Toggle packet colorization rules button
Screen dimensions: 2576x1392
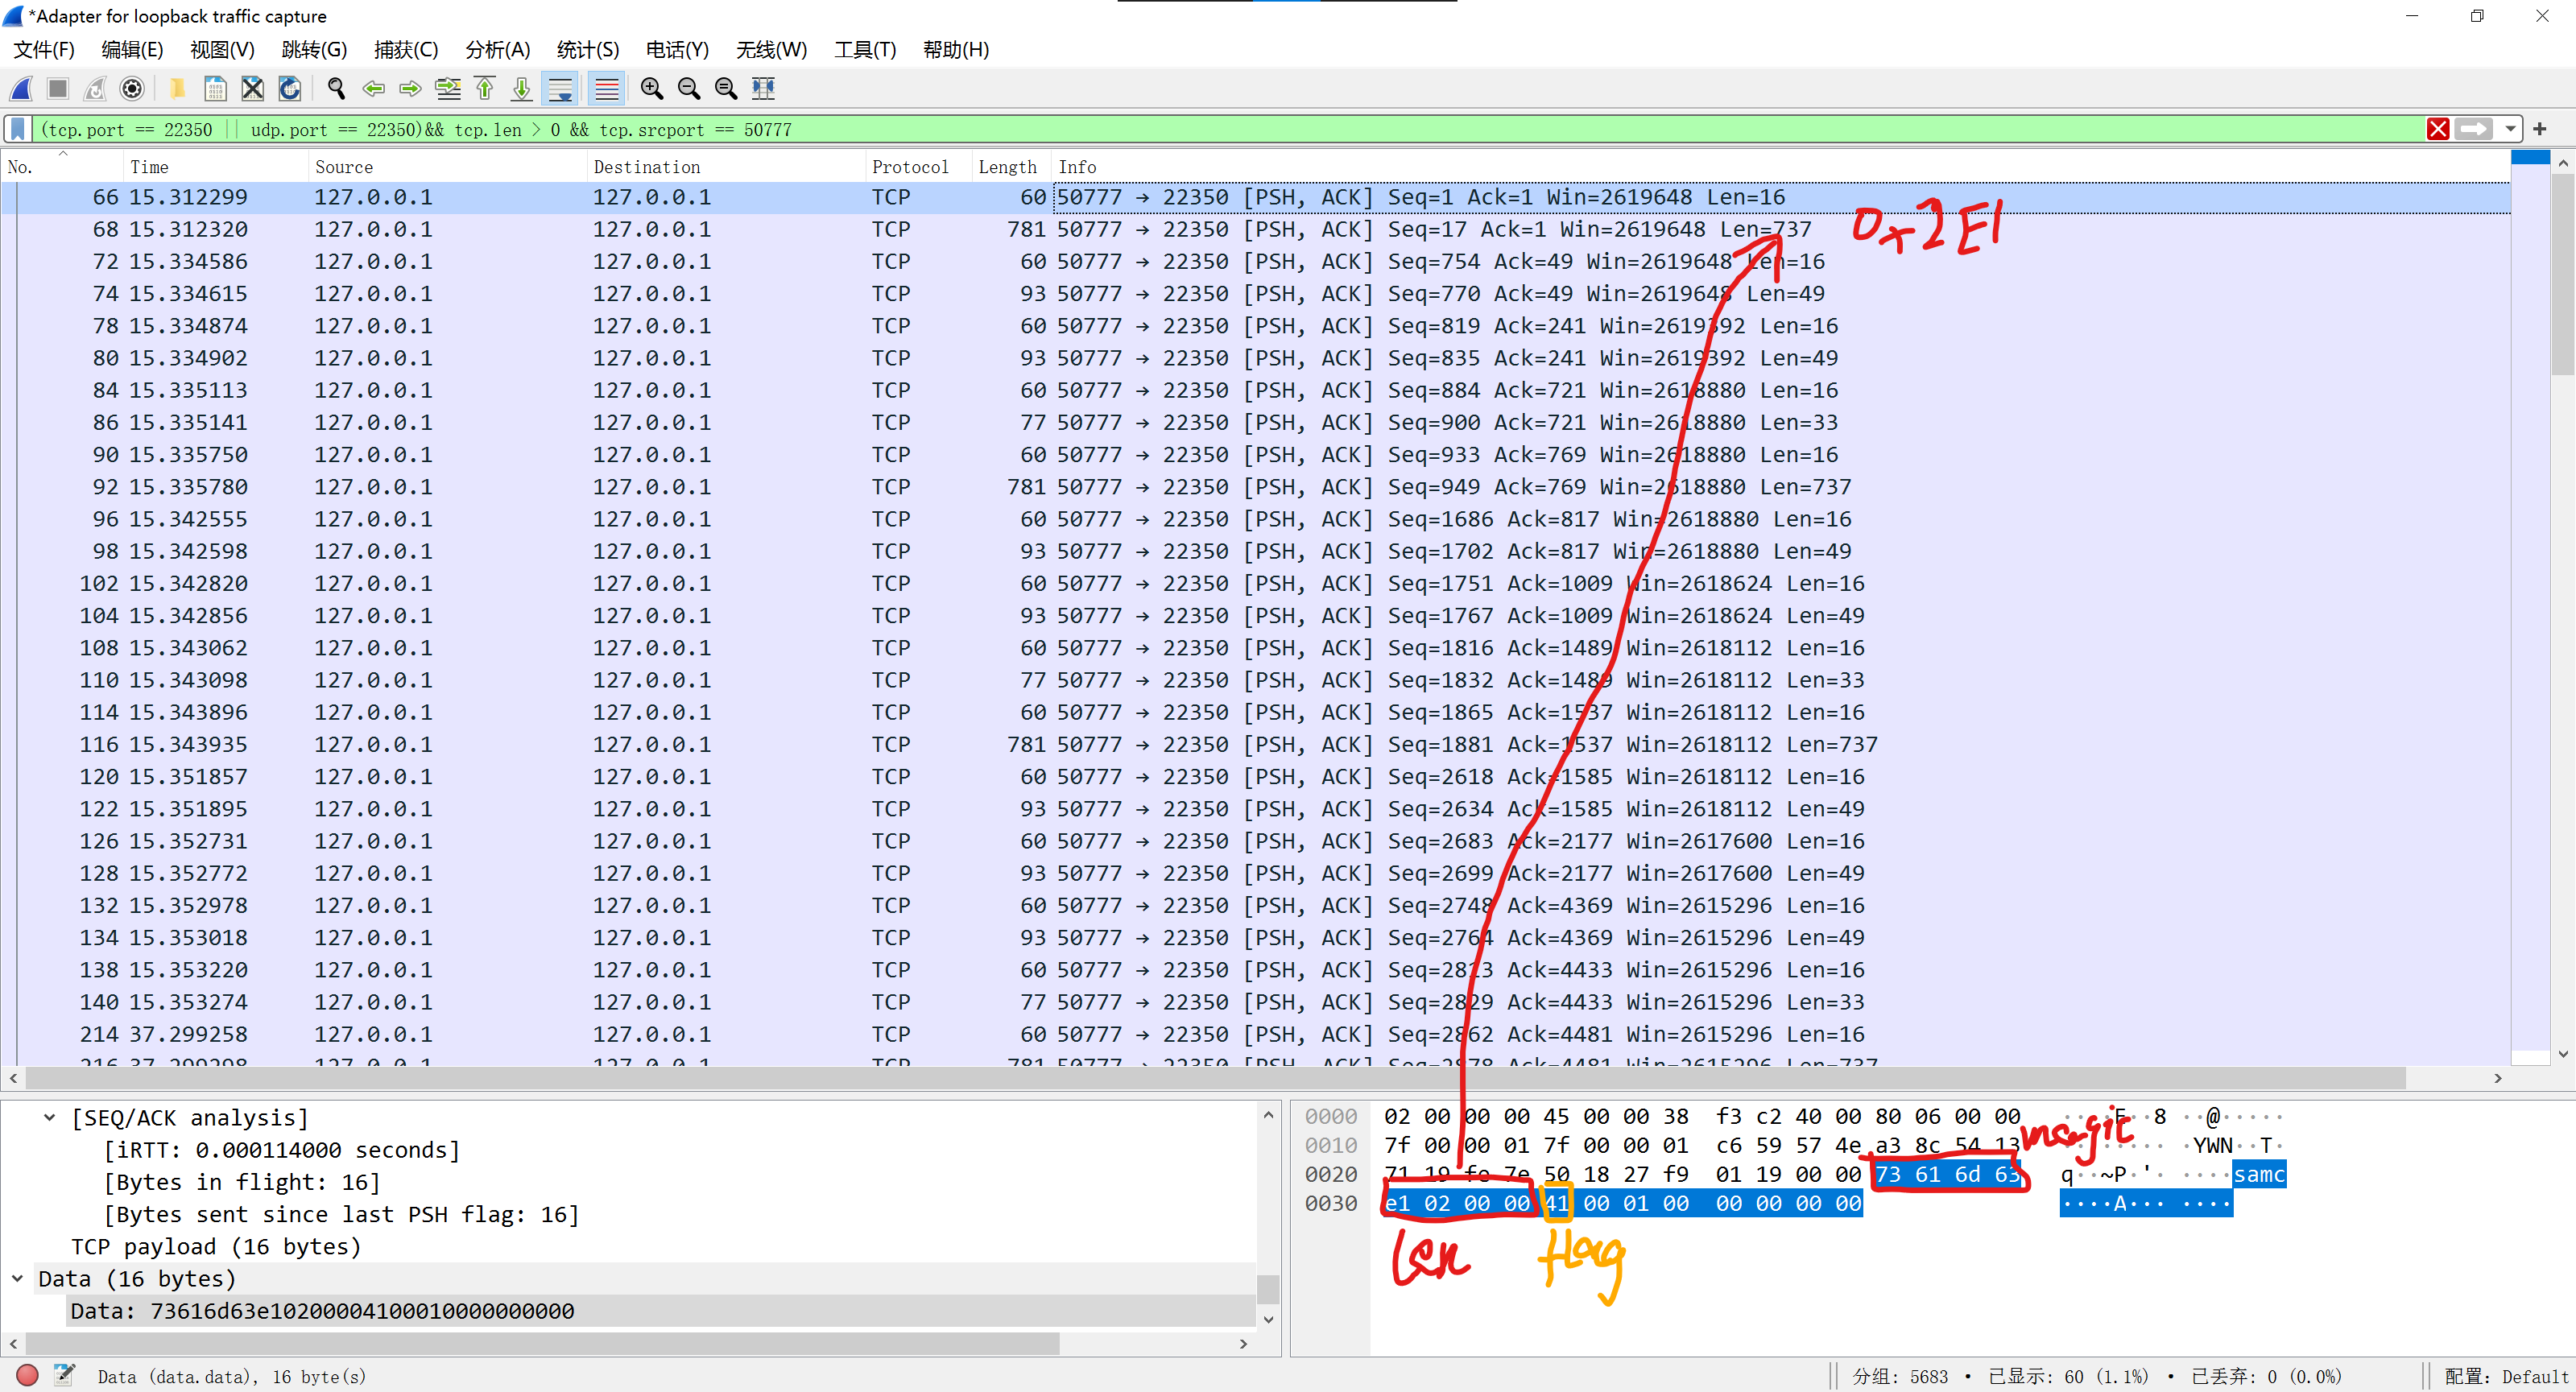(x=606, y=89)
